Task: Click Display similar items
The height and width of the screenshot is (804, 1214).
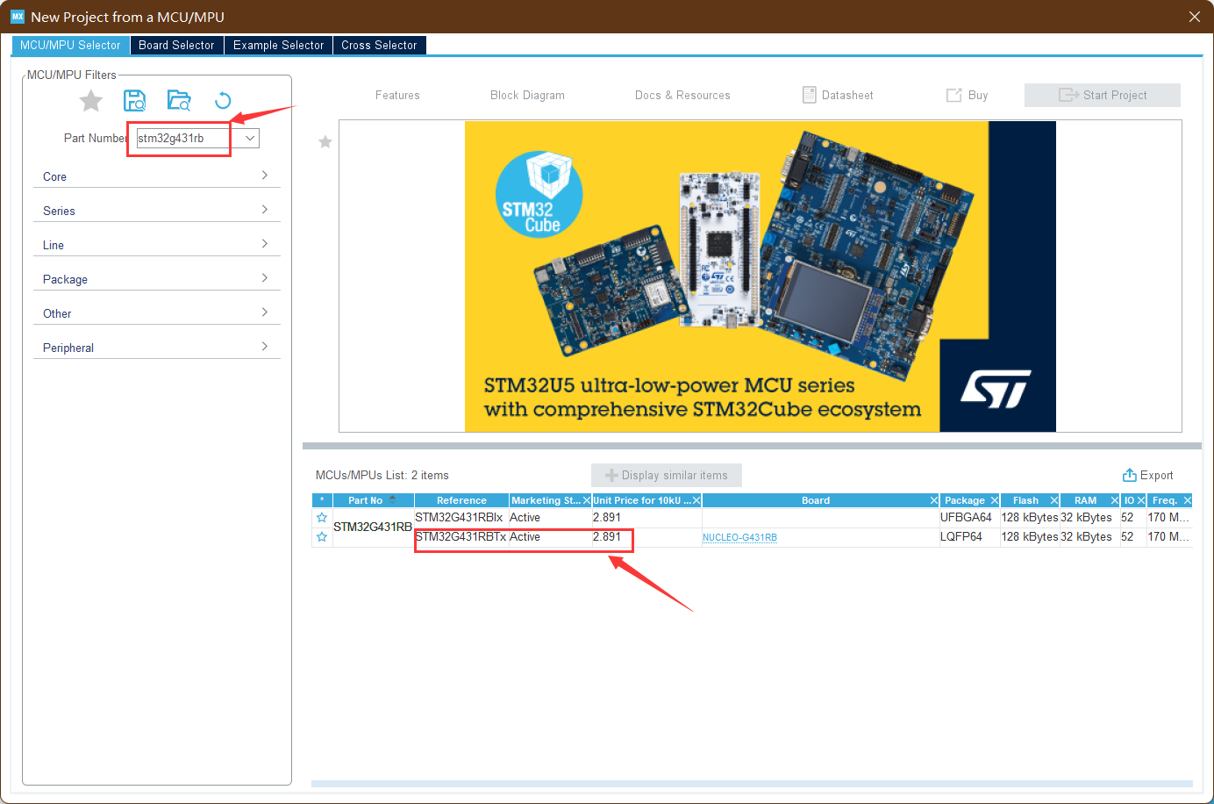Action: point(666,475)
